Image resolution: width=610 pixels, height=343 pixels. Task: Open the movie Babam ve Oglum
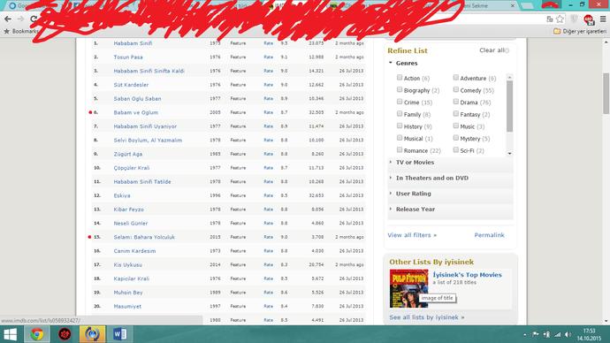click(136, 112)
